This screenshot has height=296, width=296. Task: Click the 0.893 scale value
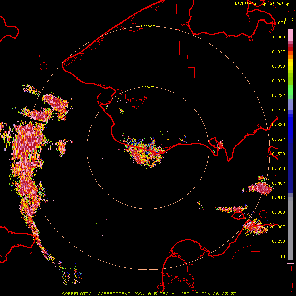click(x=279, y=66)
